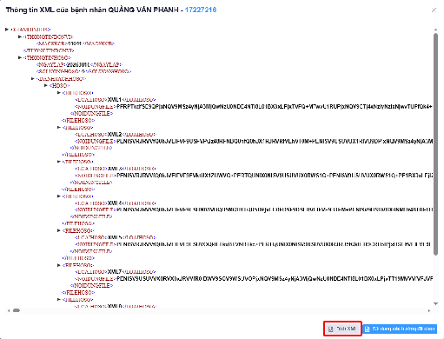Collapse the DANHSACHHOSO node

(33, 78)
